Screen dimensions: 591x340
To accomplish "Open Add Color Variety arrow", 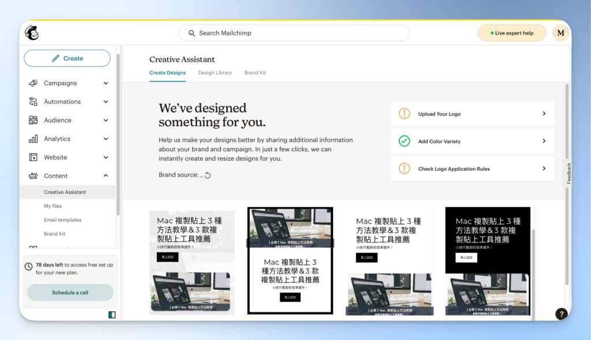I will [x=544, y=141].
